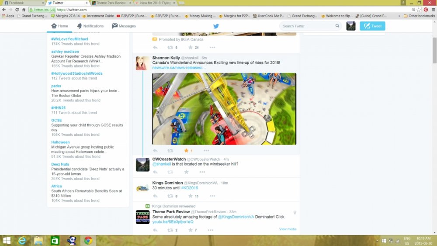Screen dimensions: 437x246
Task: Click the Pinterest extension icon
Action: click(x=426, y=10)
